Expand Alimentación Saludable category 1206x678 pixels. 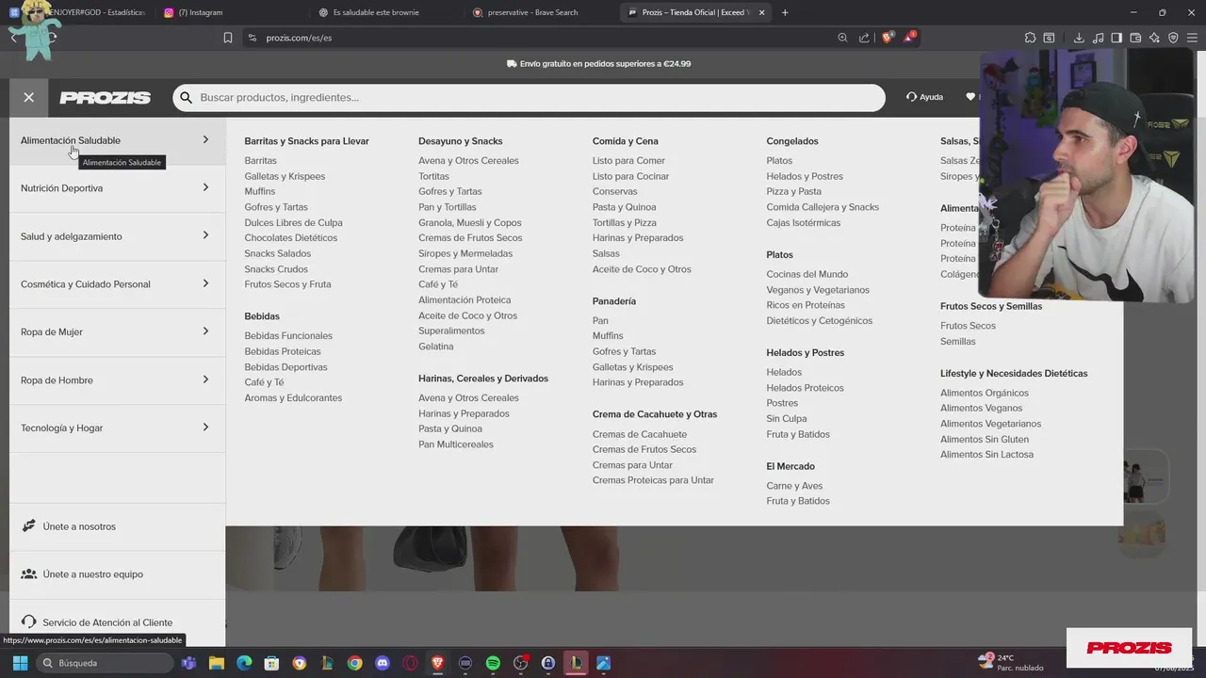(117, 140)
